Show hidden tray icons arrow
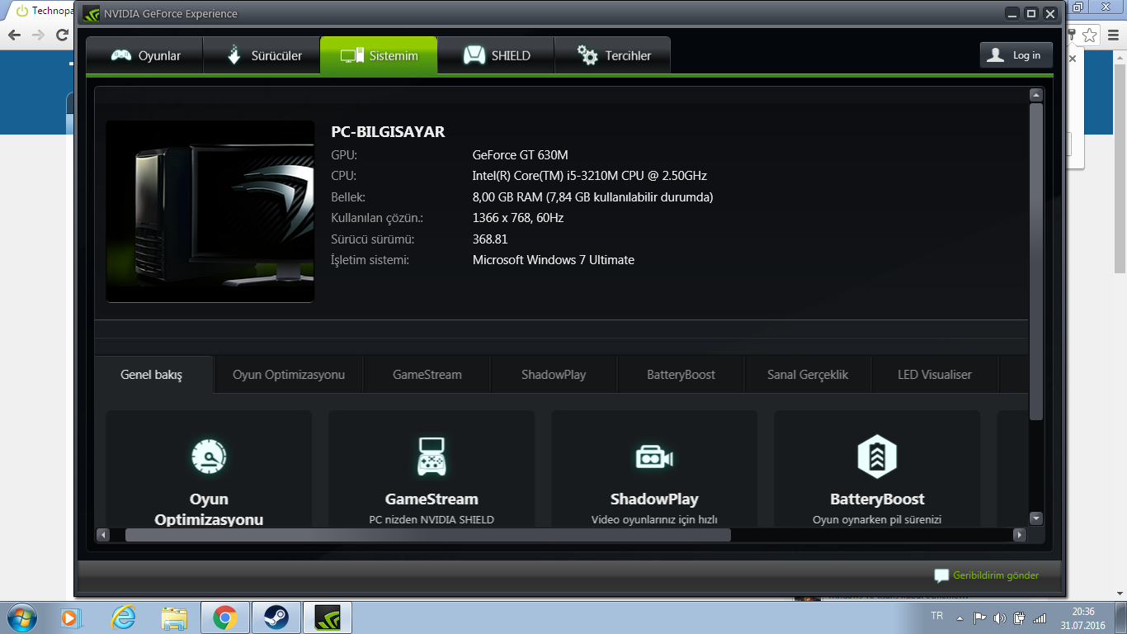 (960, 617)
